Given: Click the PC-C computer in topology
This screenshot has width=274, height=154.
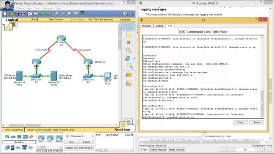Looking at the screenshot, I should pos(107,76).
